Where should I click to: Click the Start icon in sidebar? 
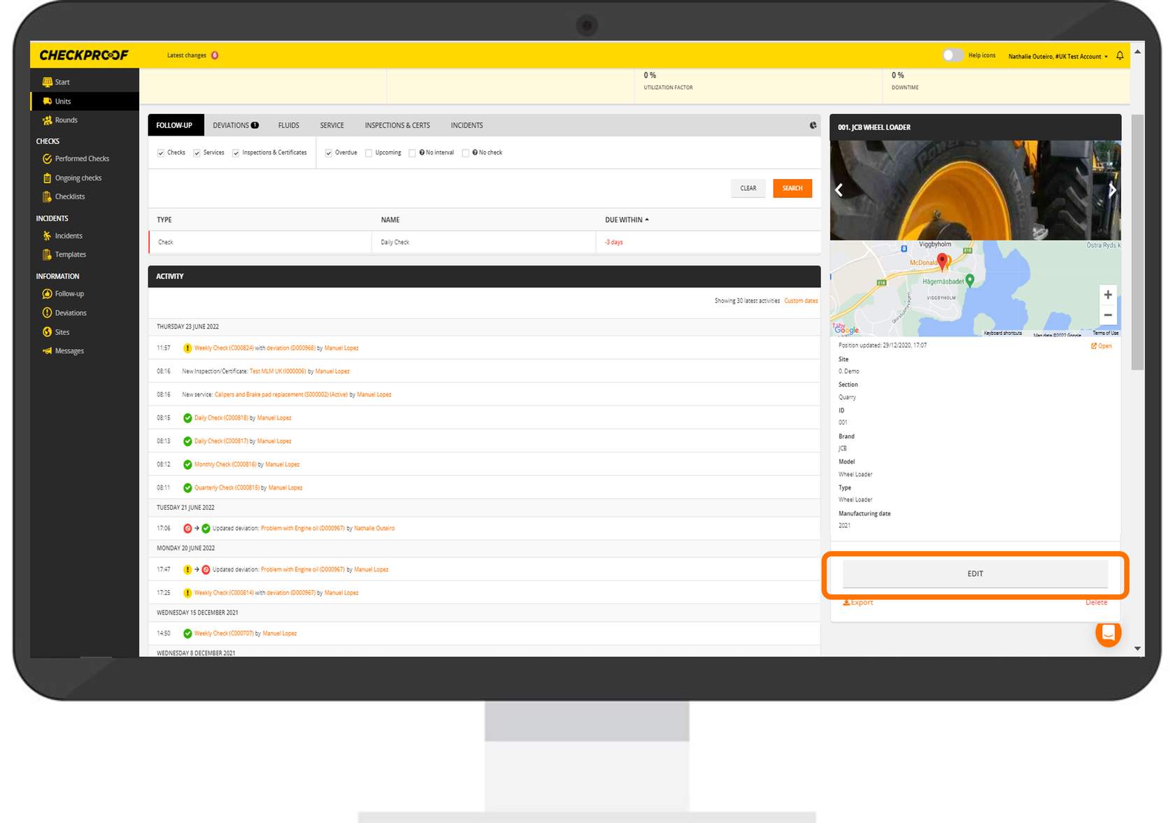pyautogui.click(x=47, y=82)
